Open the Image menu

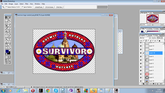(11, 4)
